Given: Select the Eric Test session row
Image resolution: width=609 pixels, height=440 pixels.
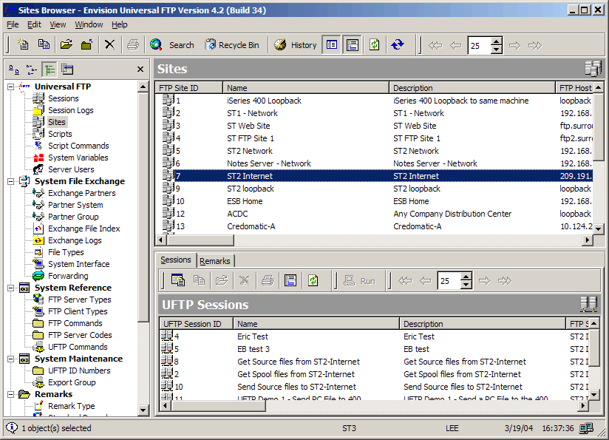Looking at the screenshot, I should coord(375,336).
